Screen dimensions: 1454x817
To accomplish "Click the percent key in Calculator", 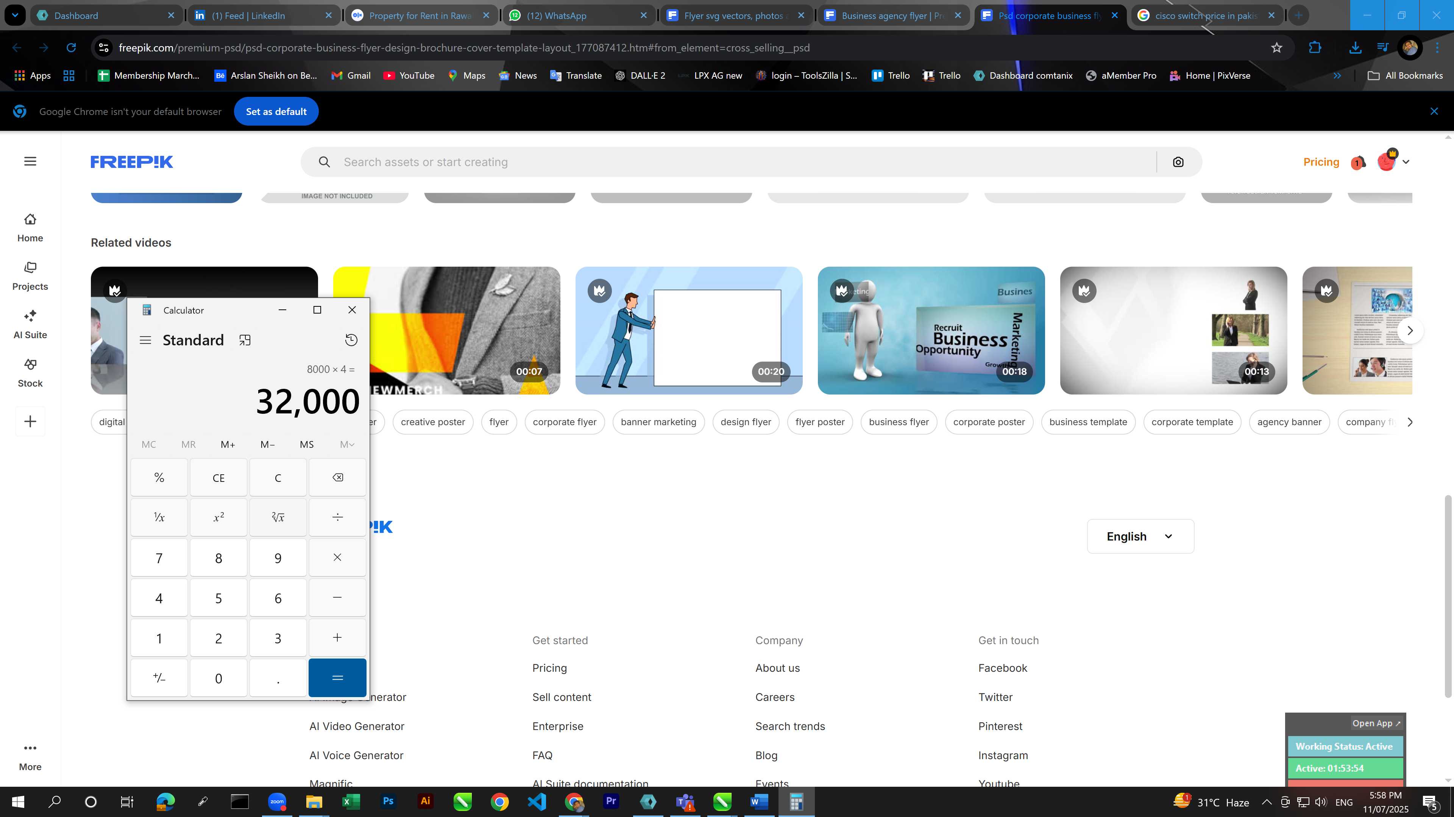I will pyautogui.click(x=159, y=478).
